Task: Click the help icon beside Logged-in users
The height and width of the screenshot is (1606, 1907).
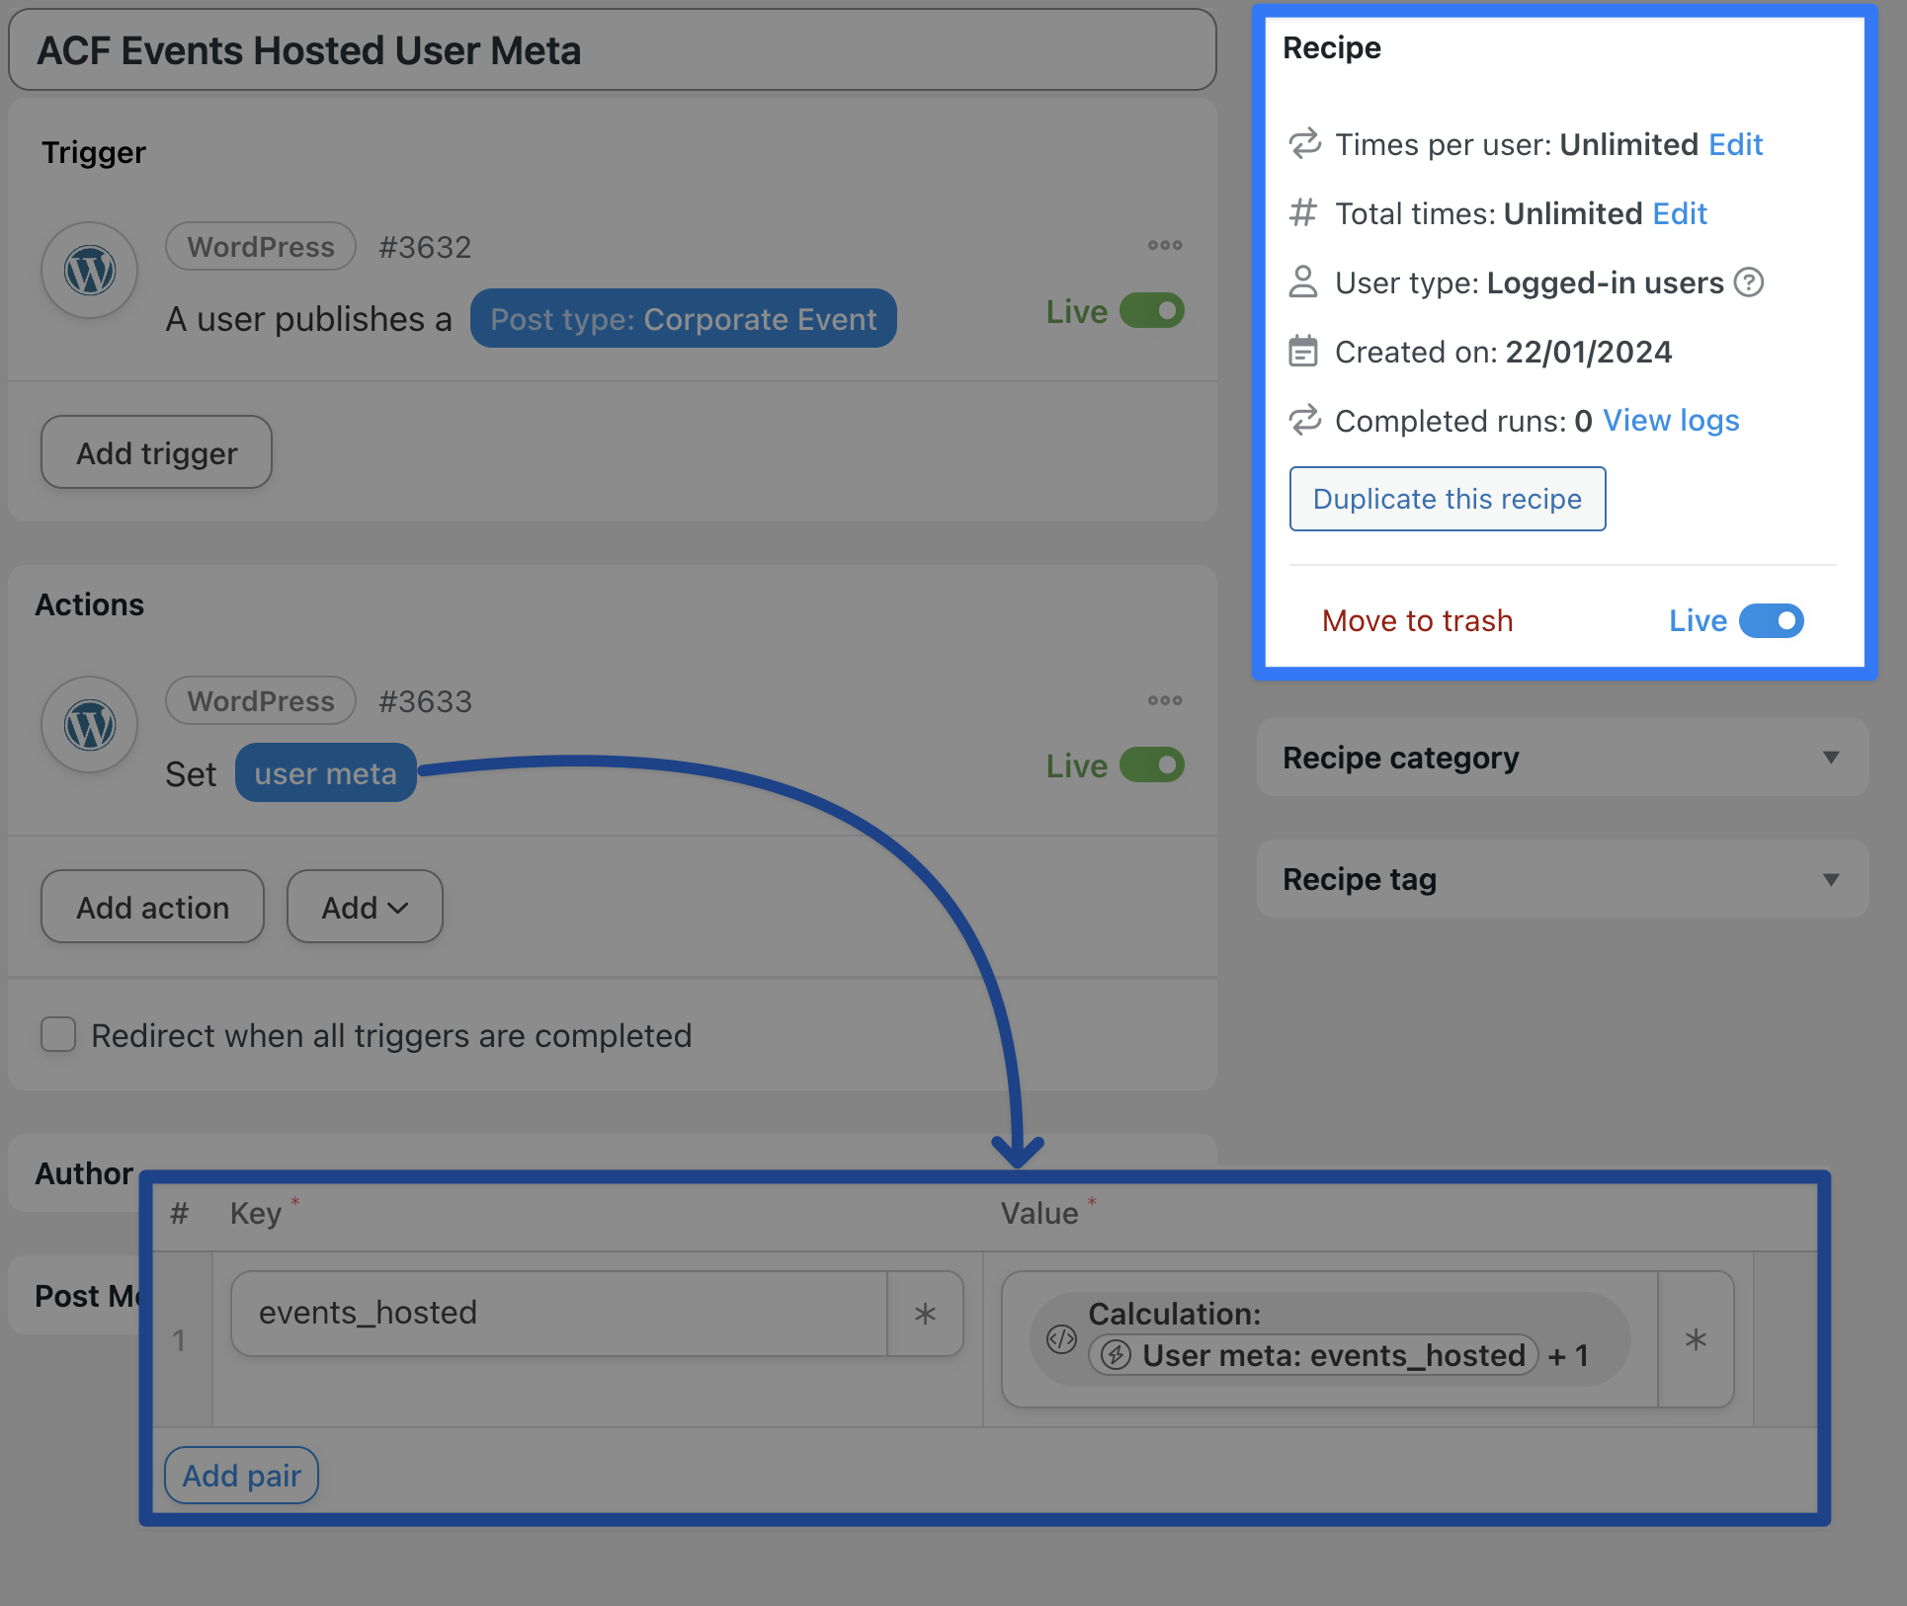Action: coord(1749,282)
